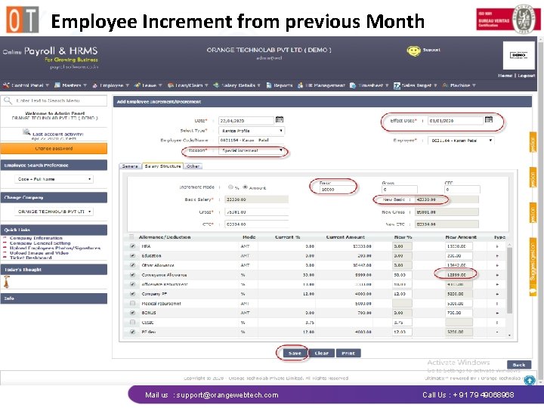Open the Loan/Claim menu
Image resolution: width=544 pixels, height=408 pixels.
(x=187, y=85)
